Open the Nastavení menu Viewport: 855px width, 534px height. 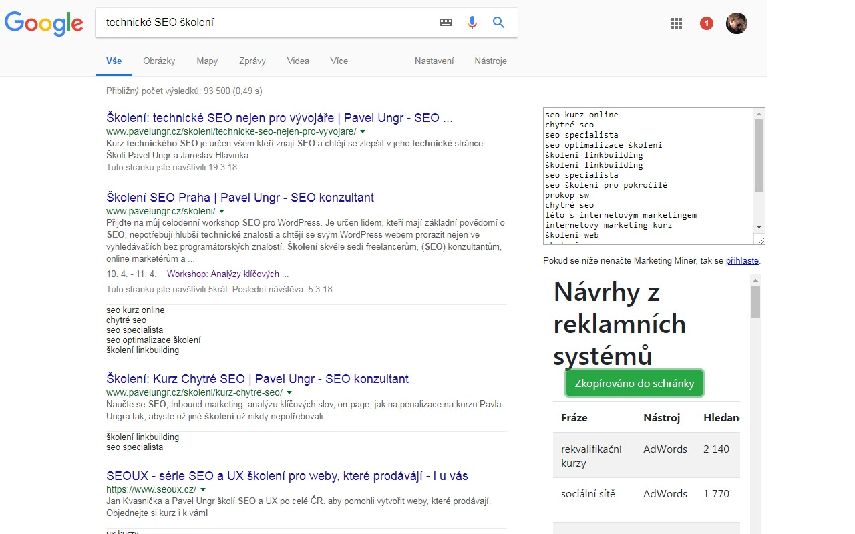434,61
